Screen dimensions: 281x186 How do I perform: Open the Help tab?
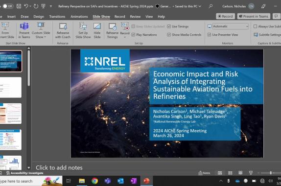(161, 17)
